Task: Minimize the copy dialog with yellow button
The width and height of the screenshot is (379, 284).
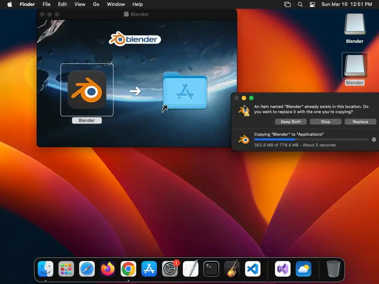Action: (244, 98)
